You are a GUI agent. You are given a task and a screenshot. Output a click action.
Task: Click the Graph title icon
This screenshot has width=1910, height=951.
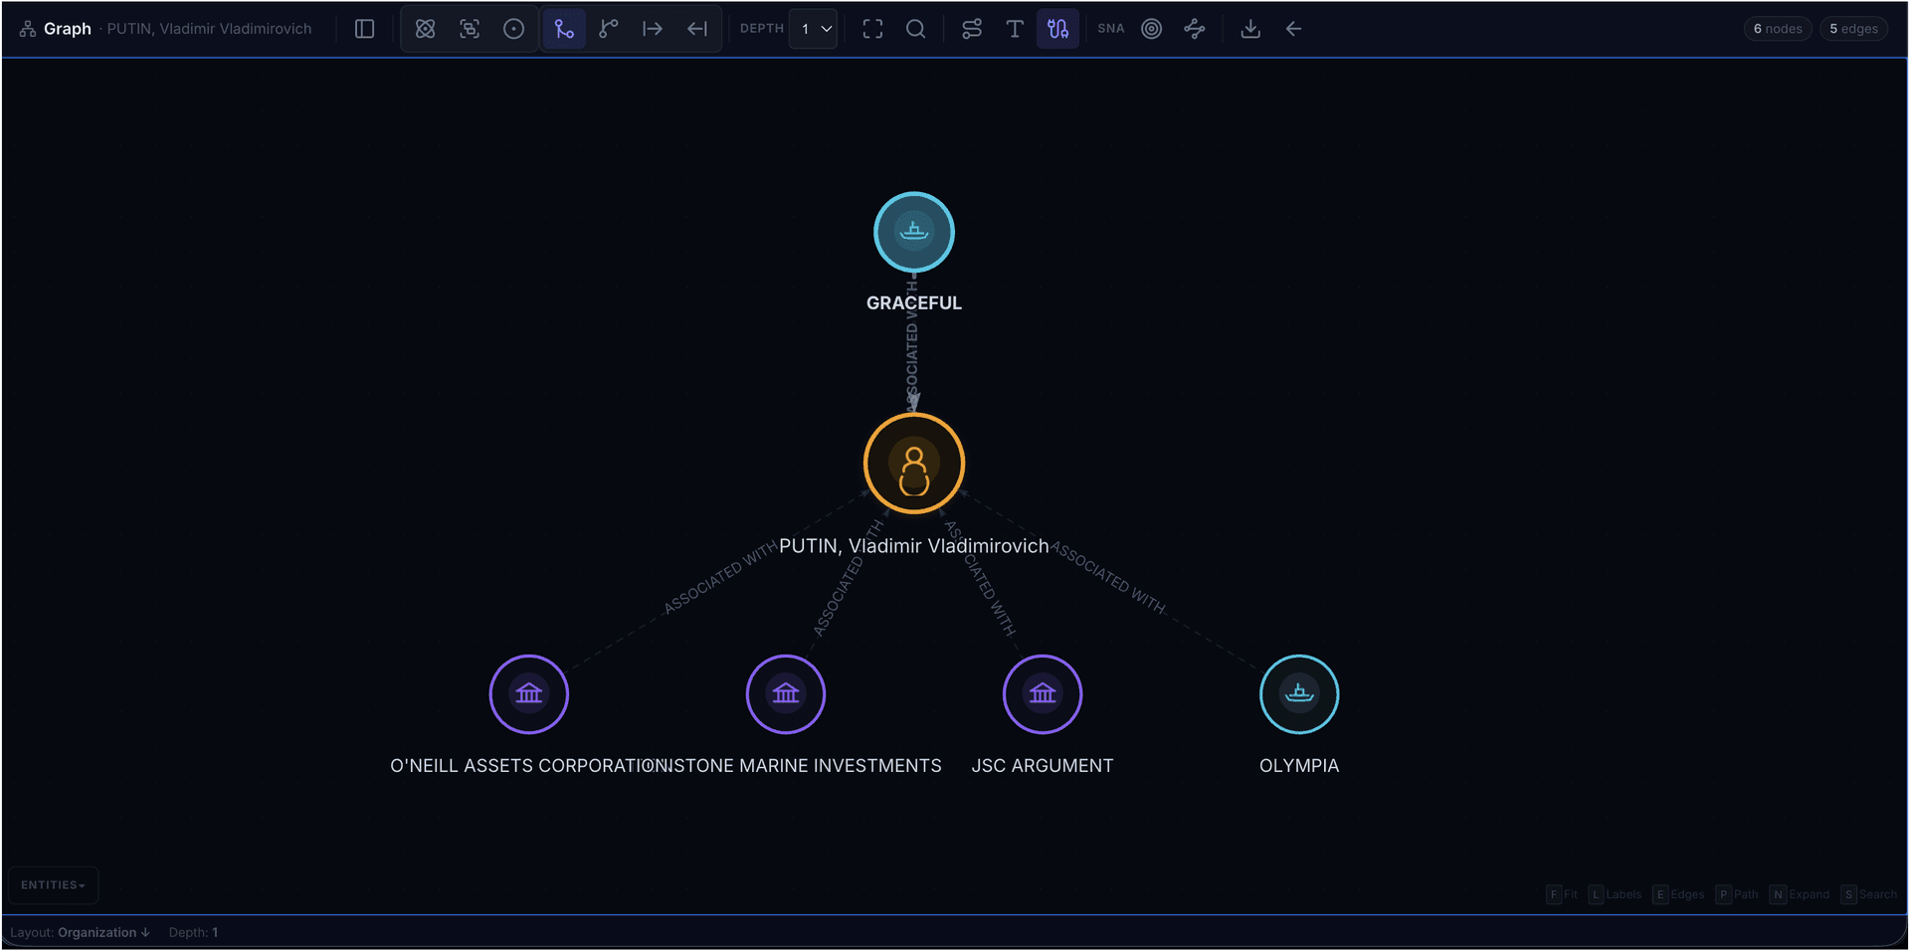(x=28, y=29)
